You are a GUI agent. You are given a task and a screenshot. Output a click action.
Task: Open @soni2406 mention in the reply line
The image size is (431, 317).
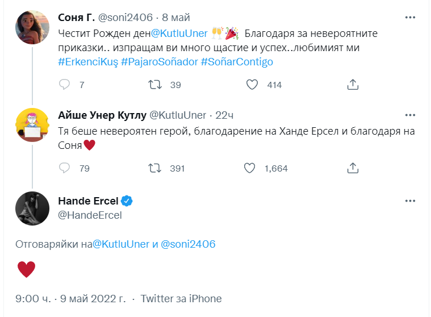[189, 244]
